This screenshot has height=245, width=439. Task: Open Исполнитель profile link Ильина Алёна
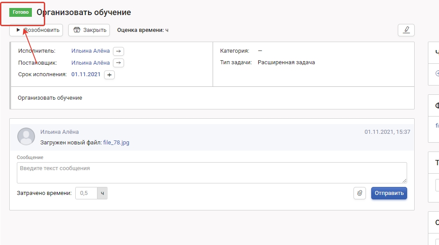click(x=90, y=51)
